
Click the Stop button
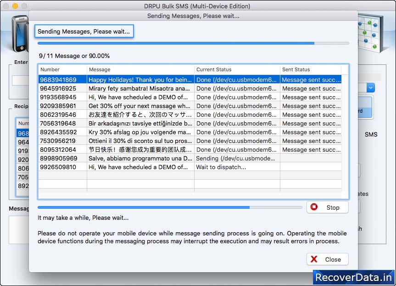pyautogui.click(x=327, y=207)
